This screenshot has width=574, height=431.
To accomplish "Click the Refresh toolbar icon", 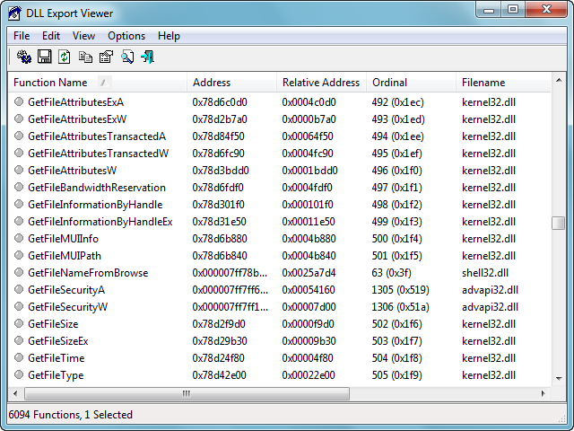I will click(65, 57).
